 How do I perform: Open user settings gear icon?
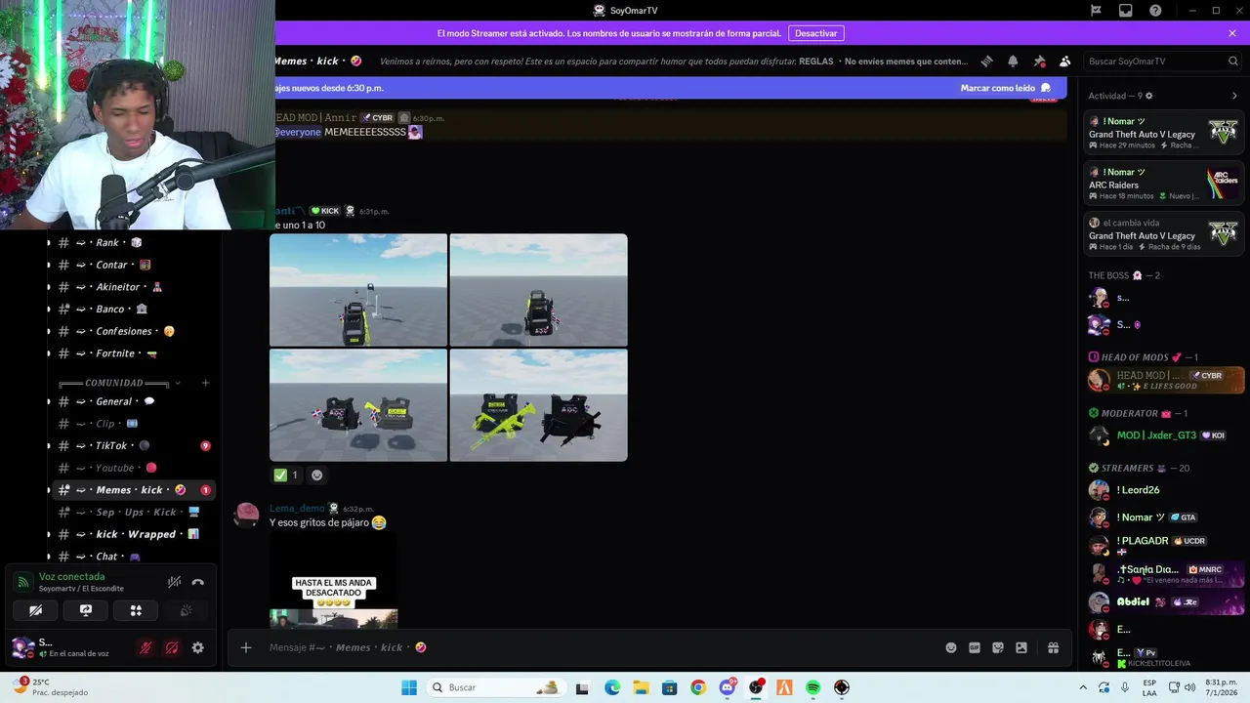(x=197, y=647)
